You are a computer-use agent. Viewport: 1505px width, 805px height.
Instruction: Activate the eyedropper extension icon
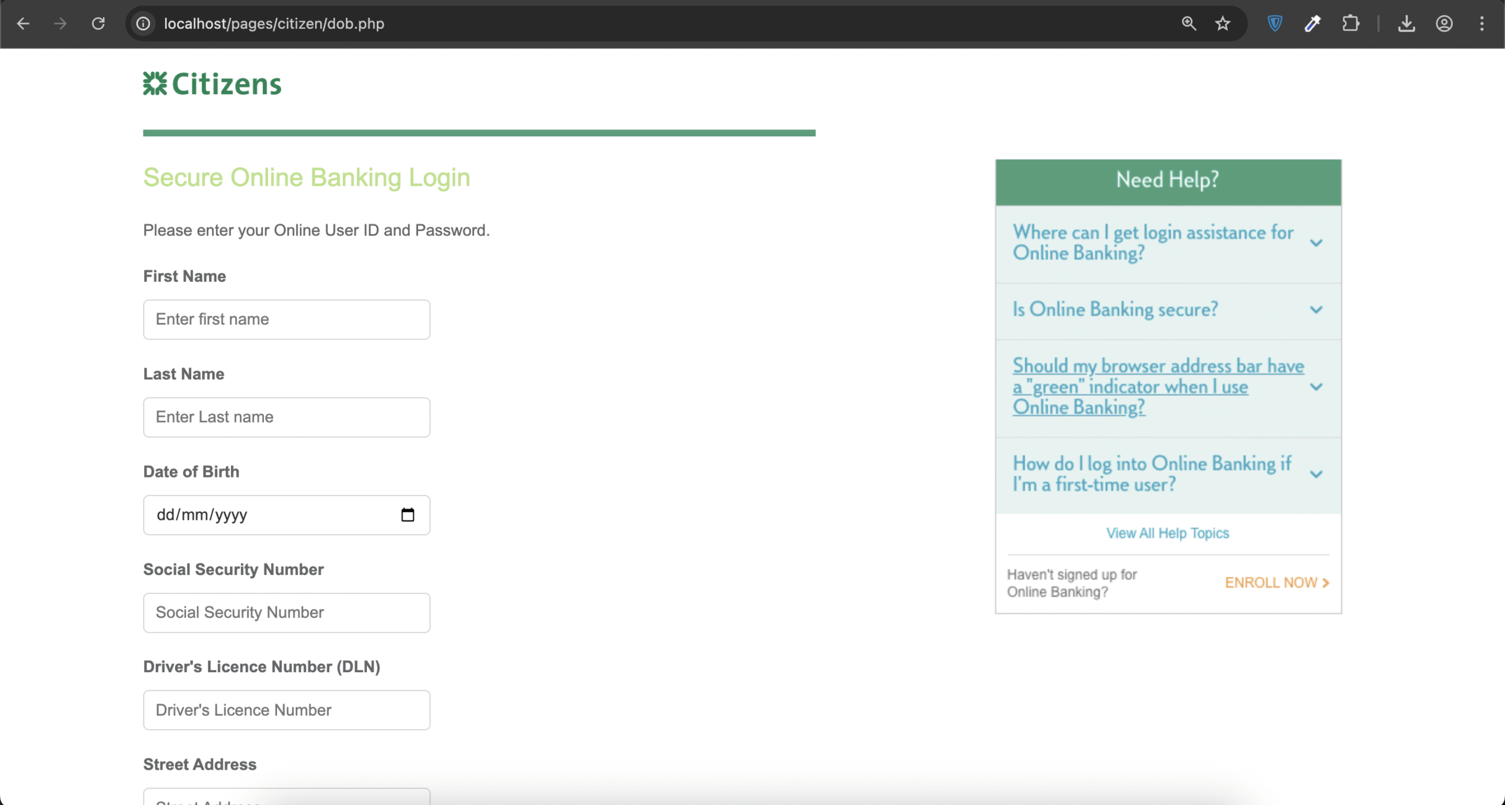[1313, 24]
